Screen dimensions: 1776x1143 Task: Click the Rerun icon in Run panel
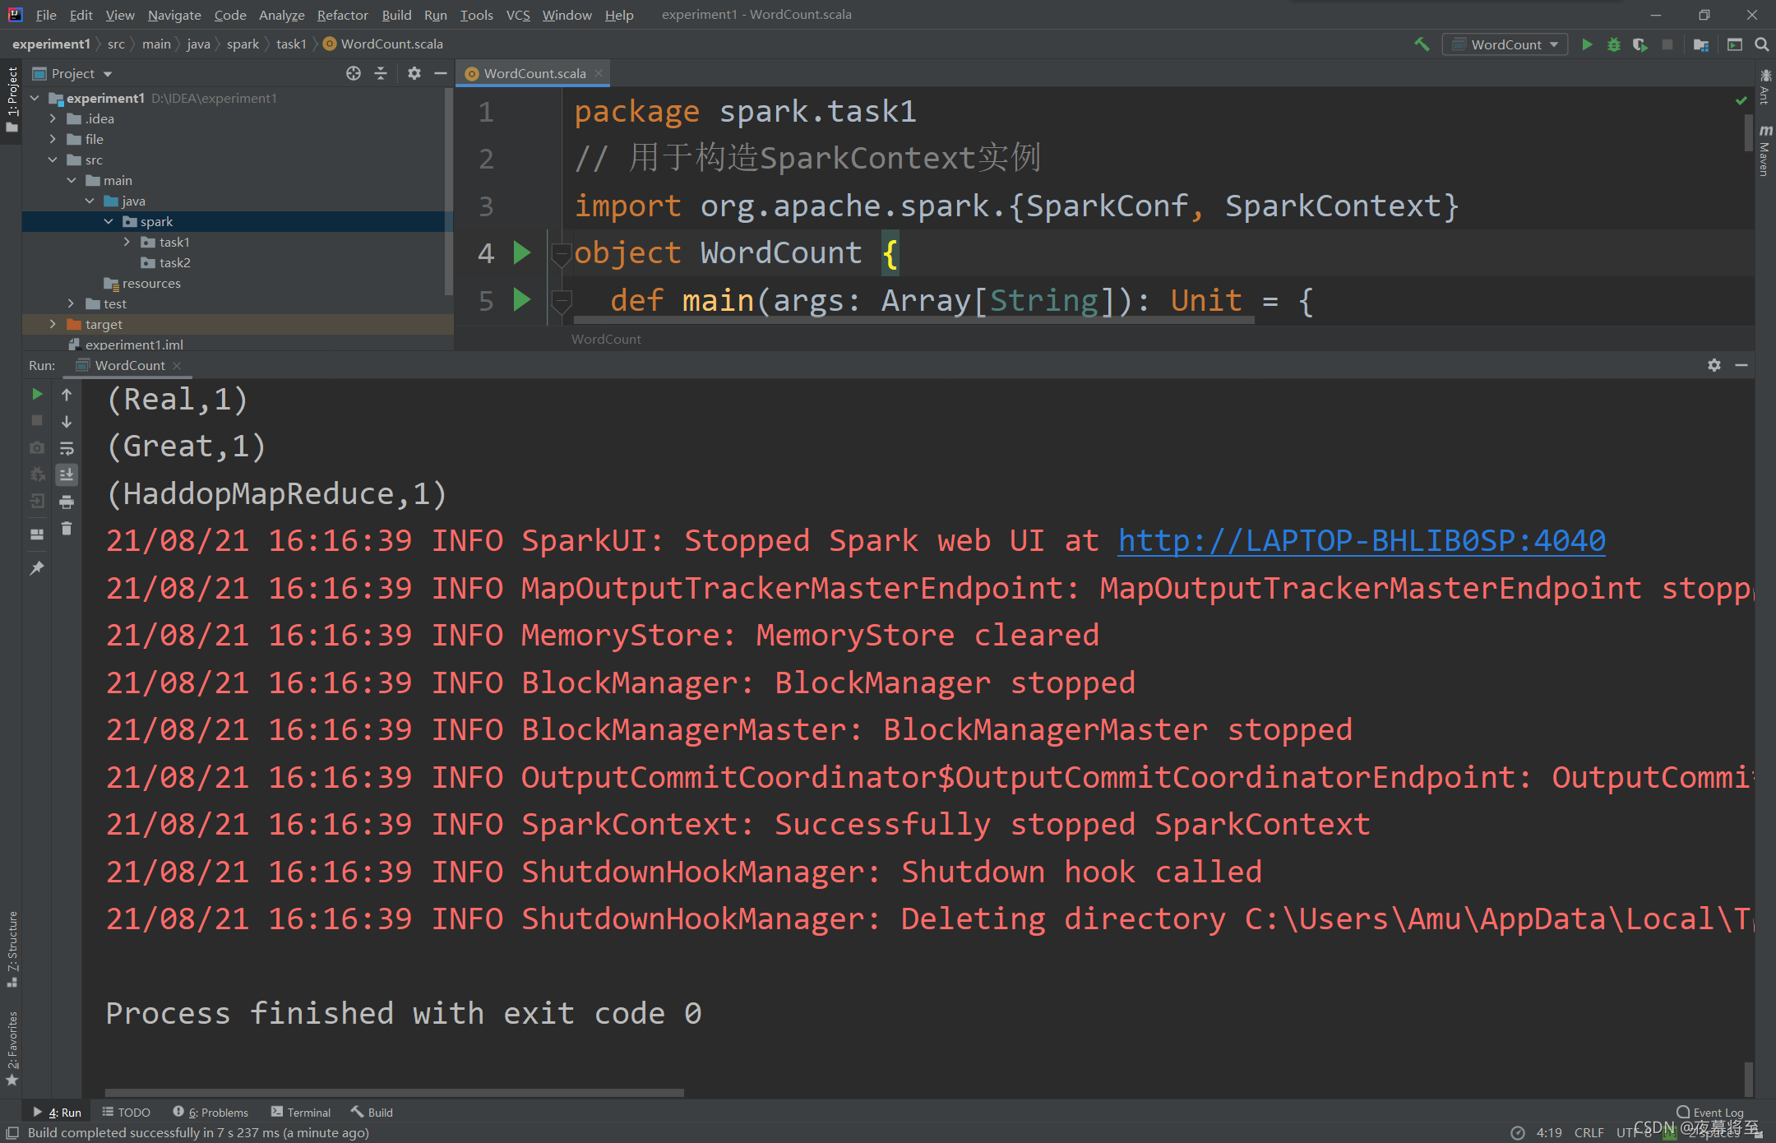tap(37, 395)
